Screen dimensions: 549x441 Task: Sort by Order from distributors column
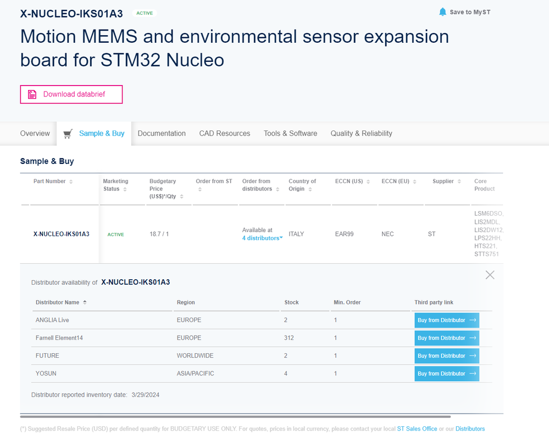click(x=278, y=189)
